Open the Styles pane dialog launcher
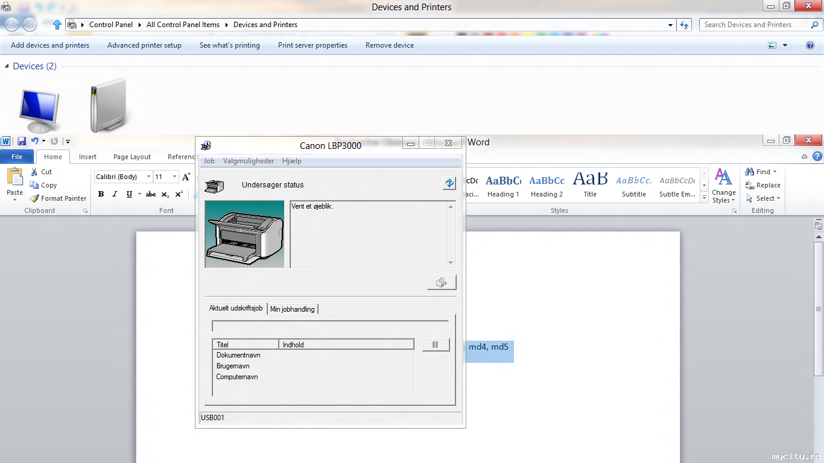824x463 pixels. [734, 211]
